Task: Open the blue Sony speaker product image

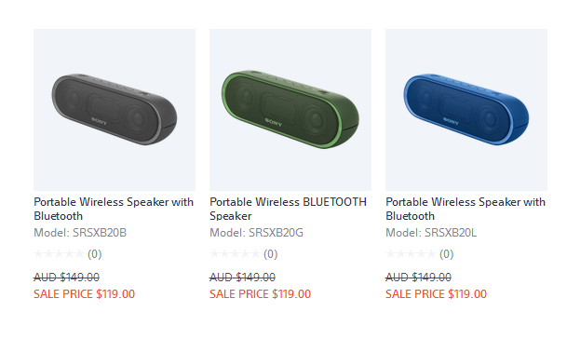Action: tap(466, 110)
